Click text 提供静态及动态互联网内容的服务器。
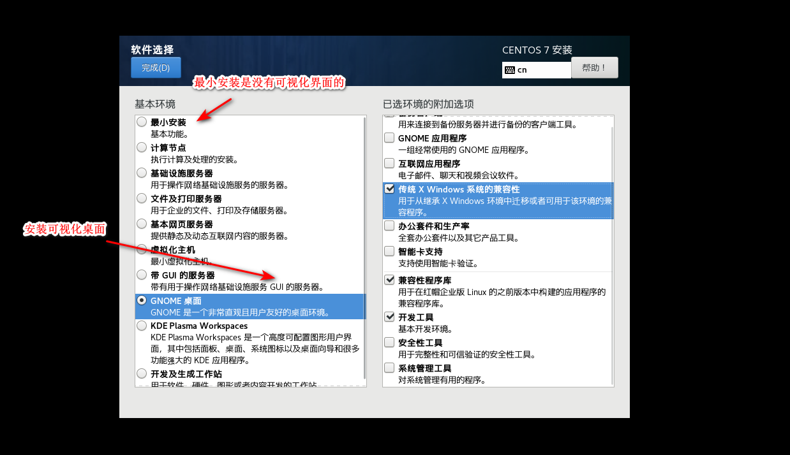 pyautogui.click(x=220, y=236)
